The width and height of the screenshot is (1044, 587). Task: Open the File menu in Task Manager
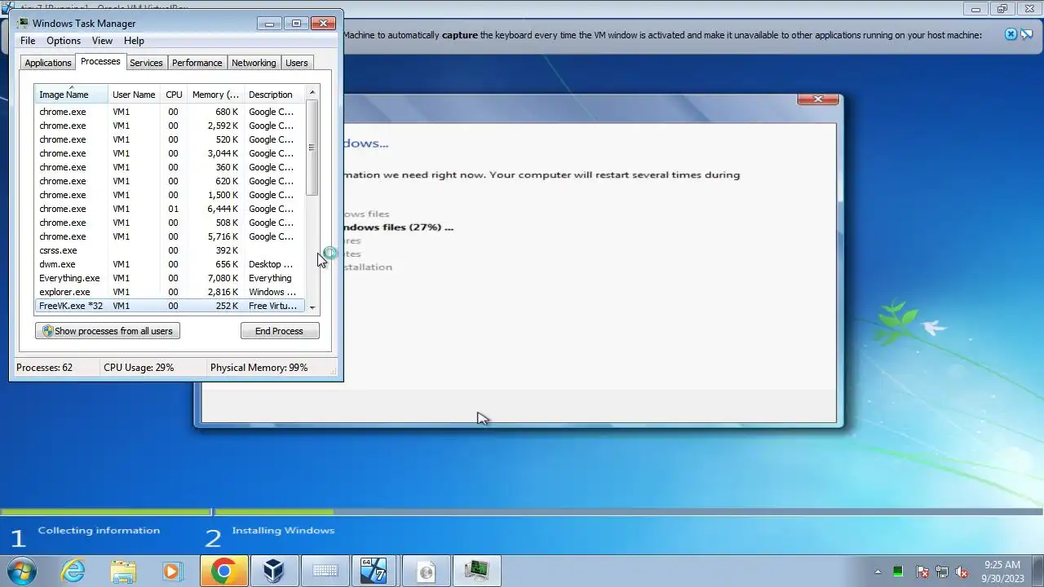[28, 41]
